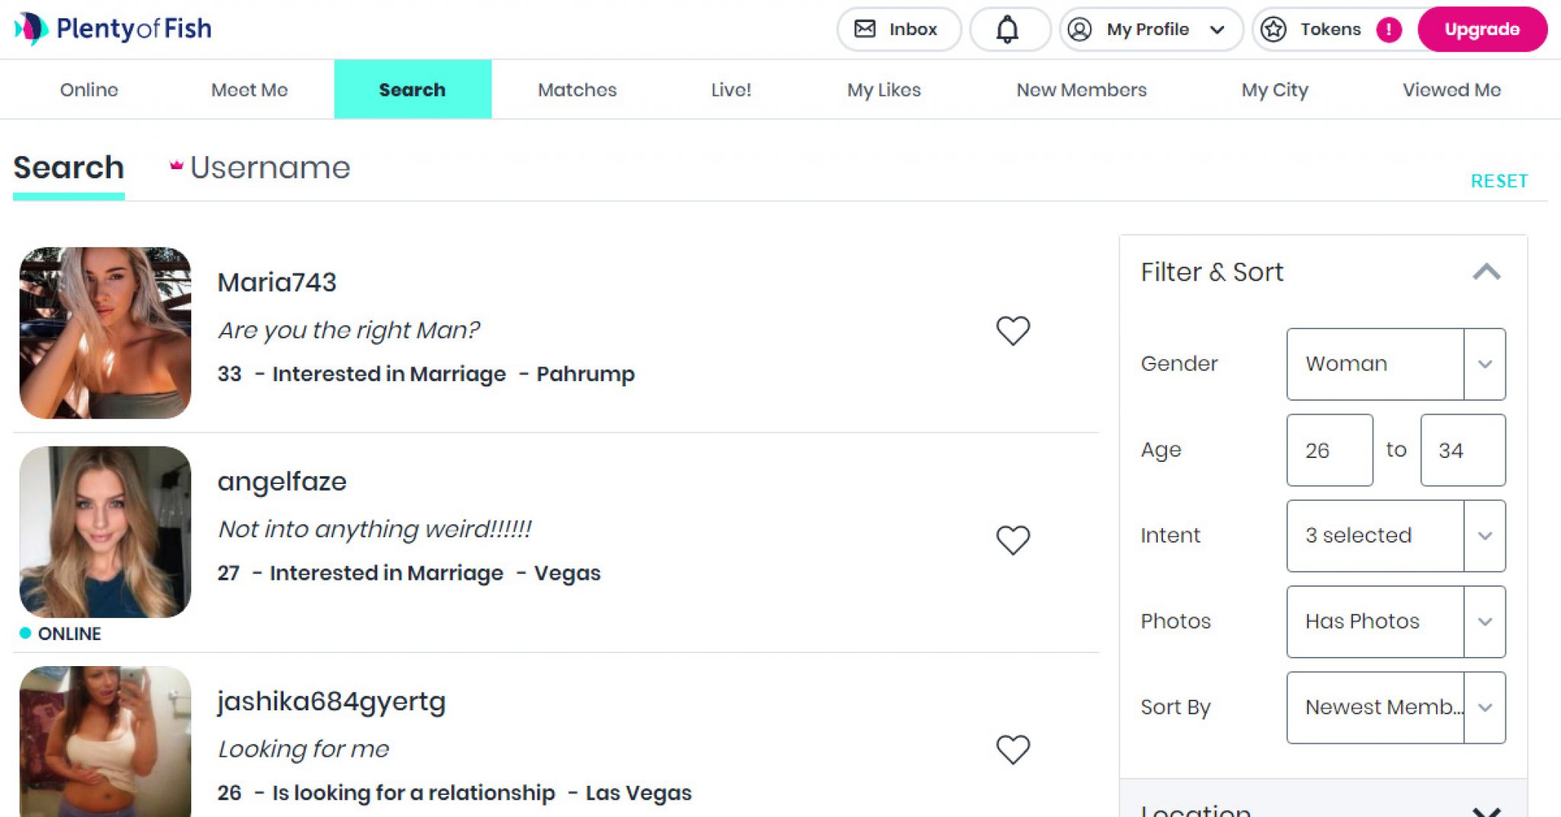Click the Tokens star icon
1561x817 pixels.
[1274, 30]
